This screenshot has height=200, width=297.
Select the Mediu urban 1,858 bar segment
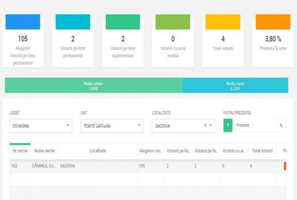point(93,85)
